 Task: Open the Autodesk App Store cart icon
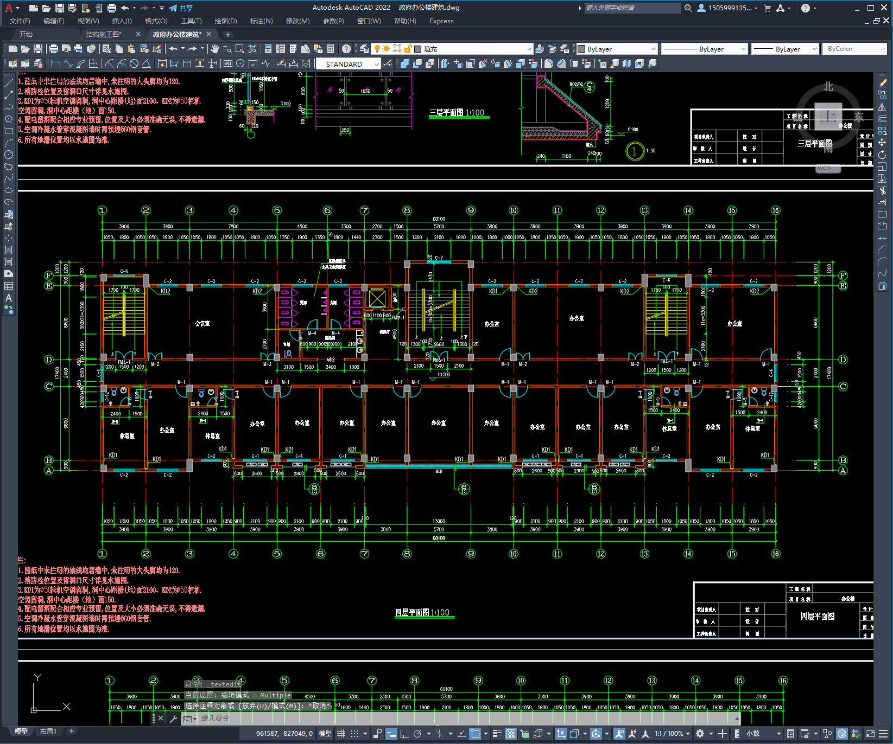click(x=768, y=8)
